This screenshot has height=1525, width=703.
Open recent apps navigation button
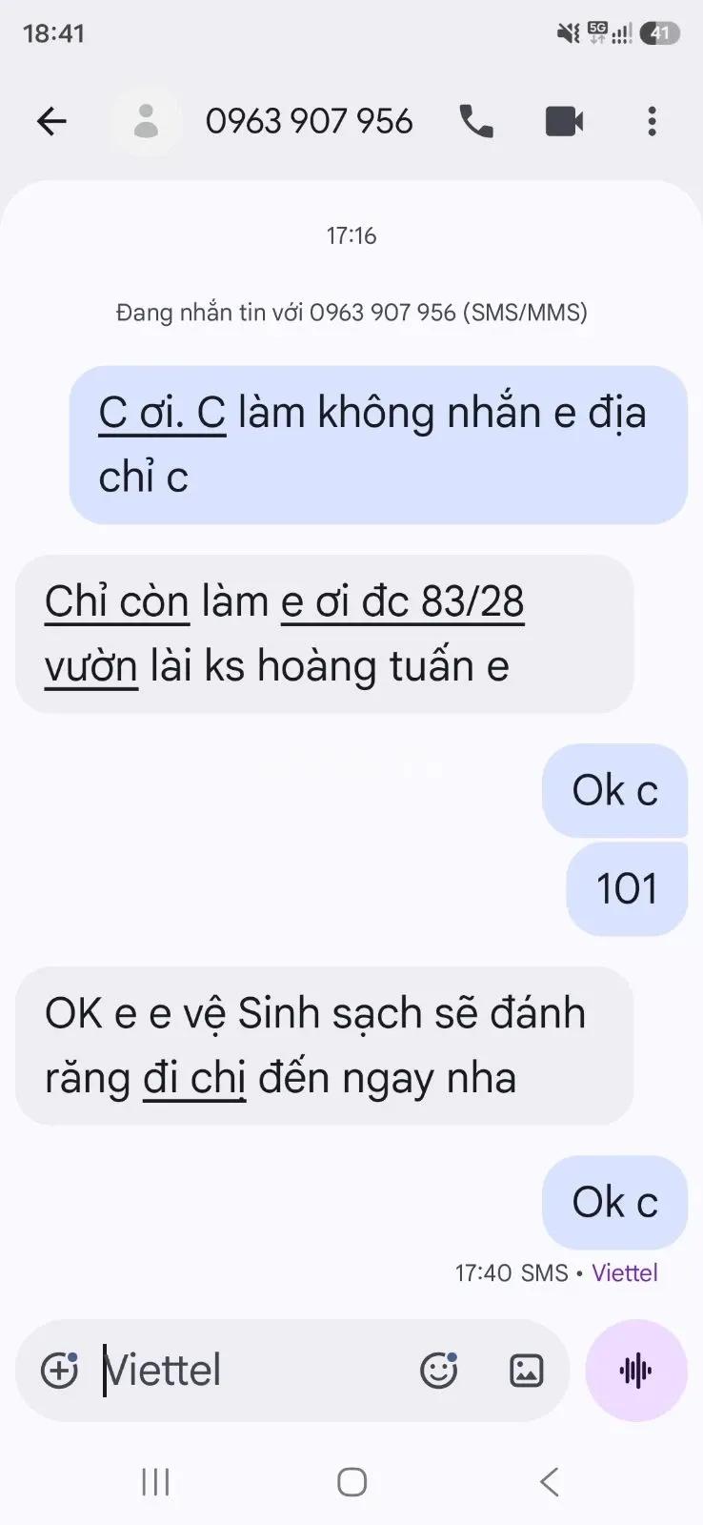pyautogui.click(x=155, y=1482)
